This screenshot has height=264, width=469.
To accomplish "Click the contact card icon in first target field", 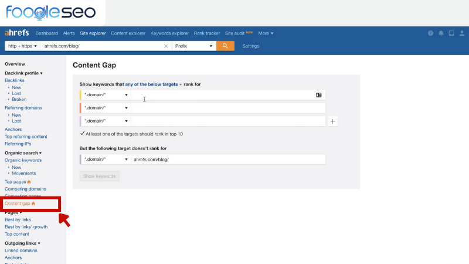I will pos(319,94).
